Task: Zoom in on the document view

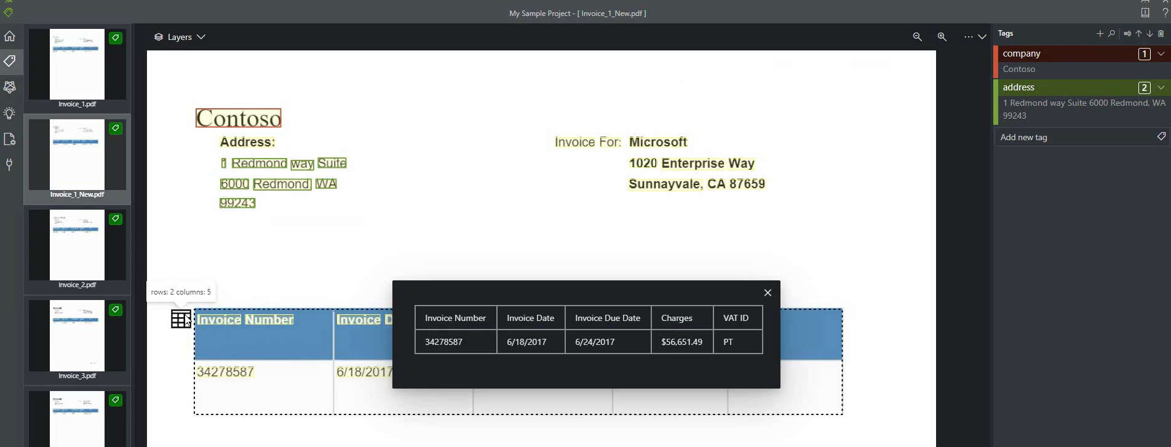Action: 942,37
